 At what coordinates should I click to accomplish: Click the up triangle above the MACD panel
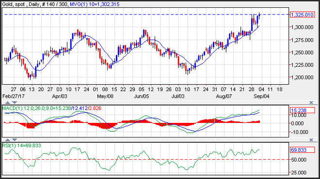point(8,103)
